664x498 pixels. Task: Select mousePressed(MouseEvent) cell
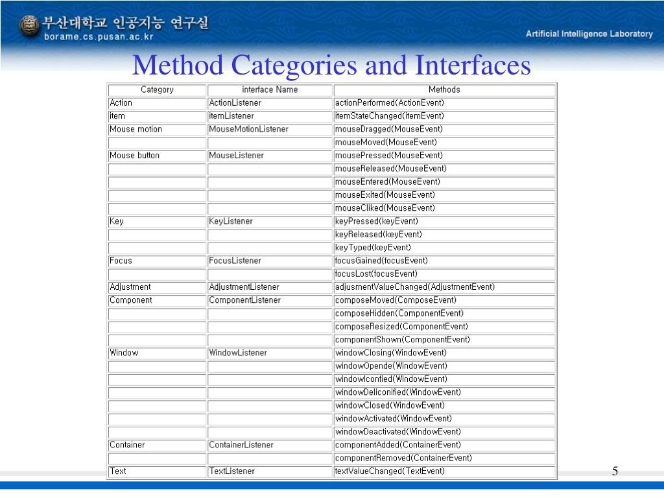444,156
